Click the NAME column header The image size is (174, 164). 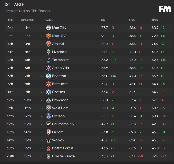49,20
